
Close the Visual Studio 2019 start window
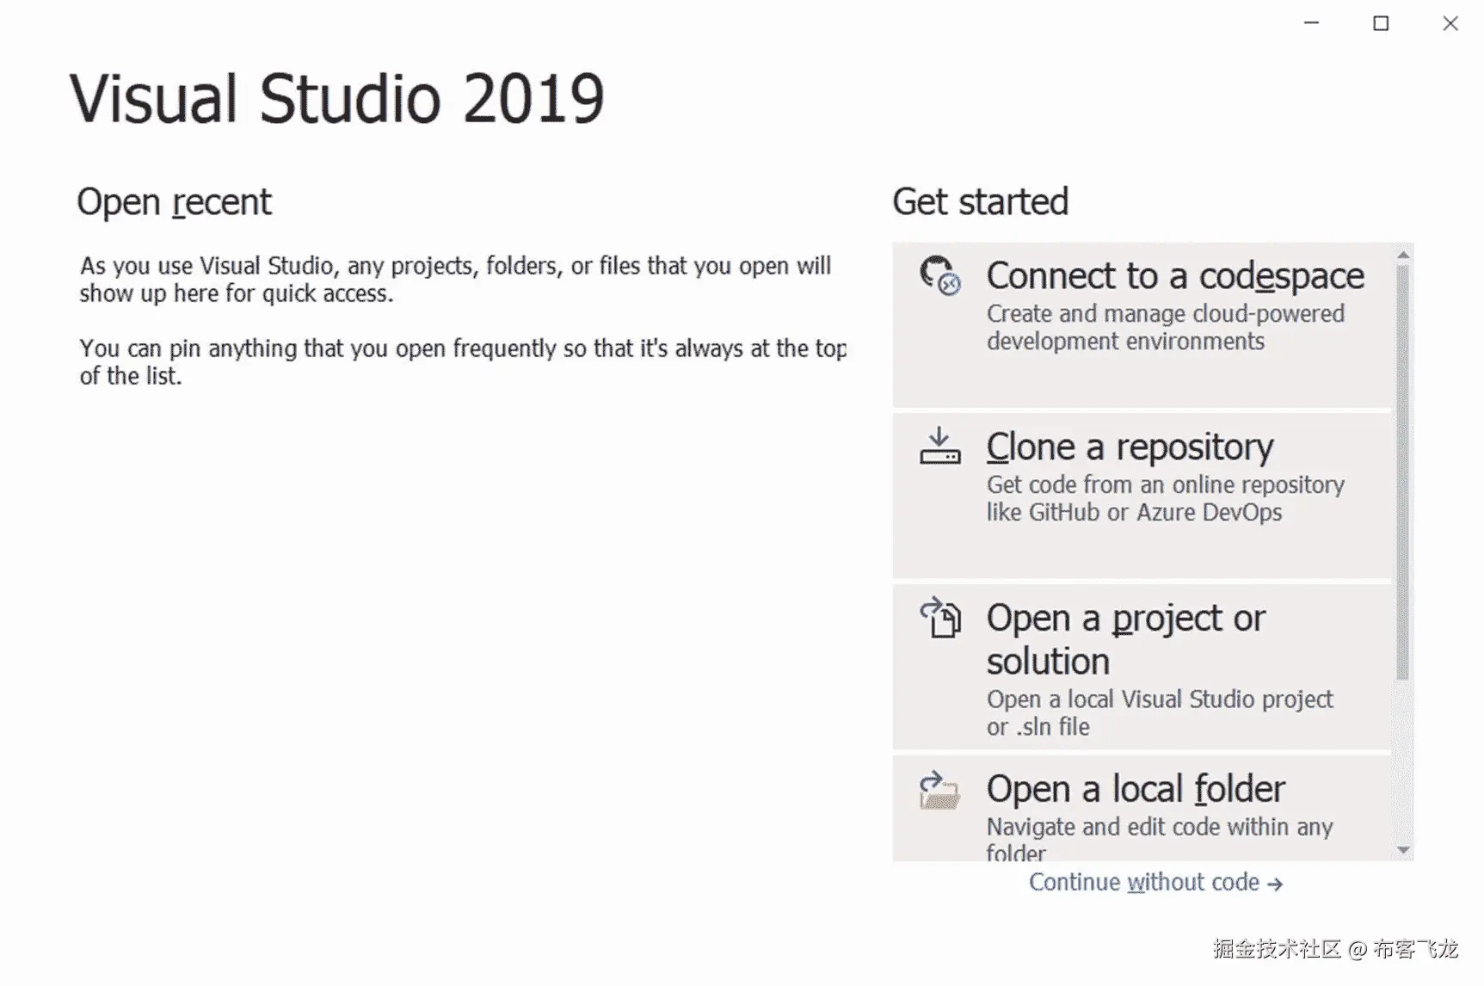coord(1450,23)
